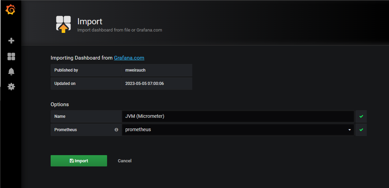Click the Name field containing JVM (Micrometer)
The width and height of the screenshot is (389, 188).
238,116
